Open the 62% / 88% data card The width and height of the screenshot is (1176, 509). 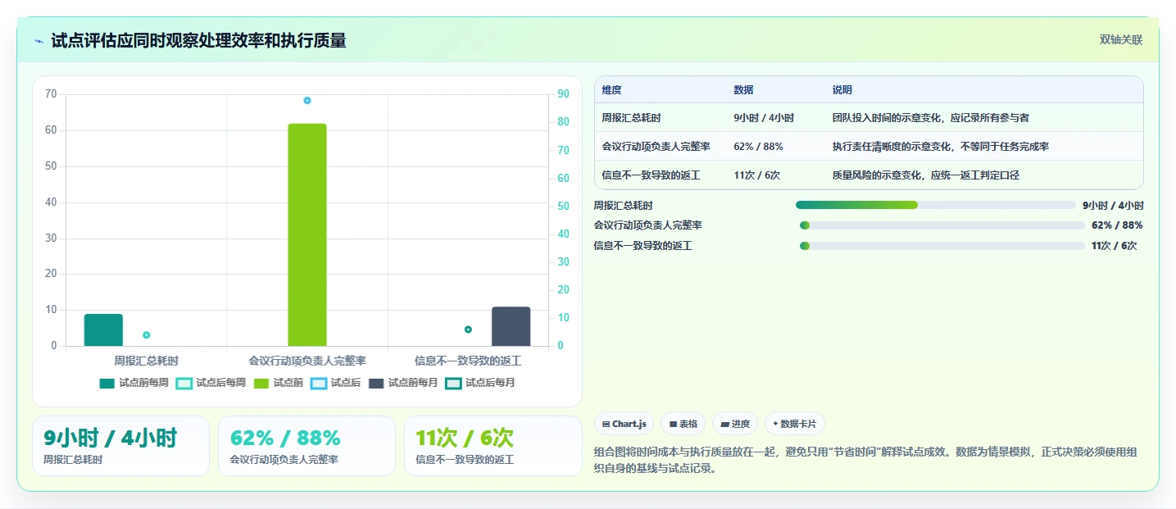point(306,446)
